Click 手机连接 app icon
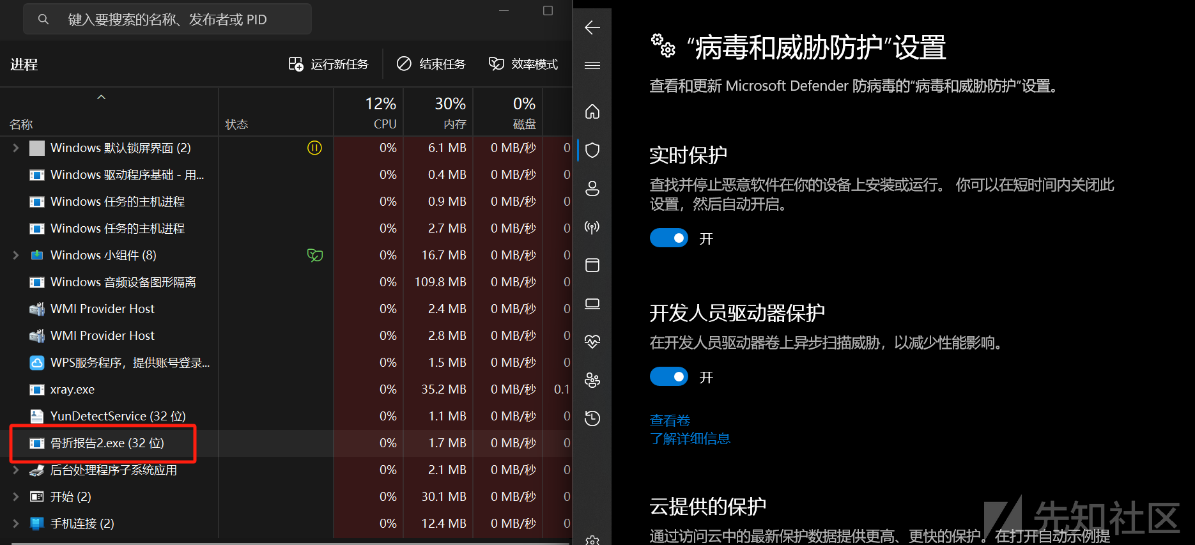 [37, 523]
